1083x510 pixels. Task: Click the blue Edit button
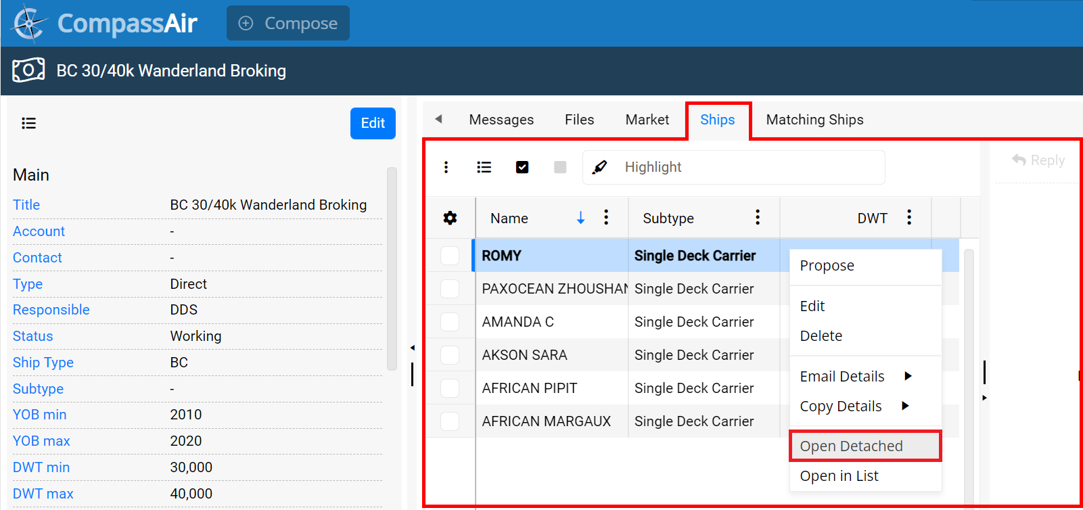pyautogui.click(x=373, y=123)
